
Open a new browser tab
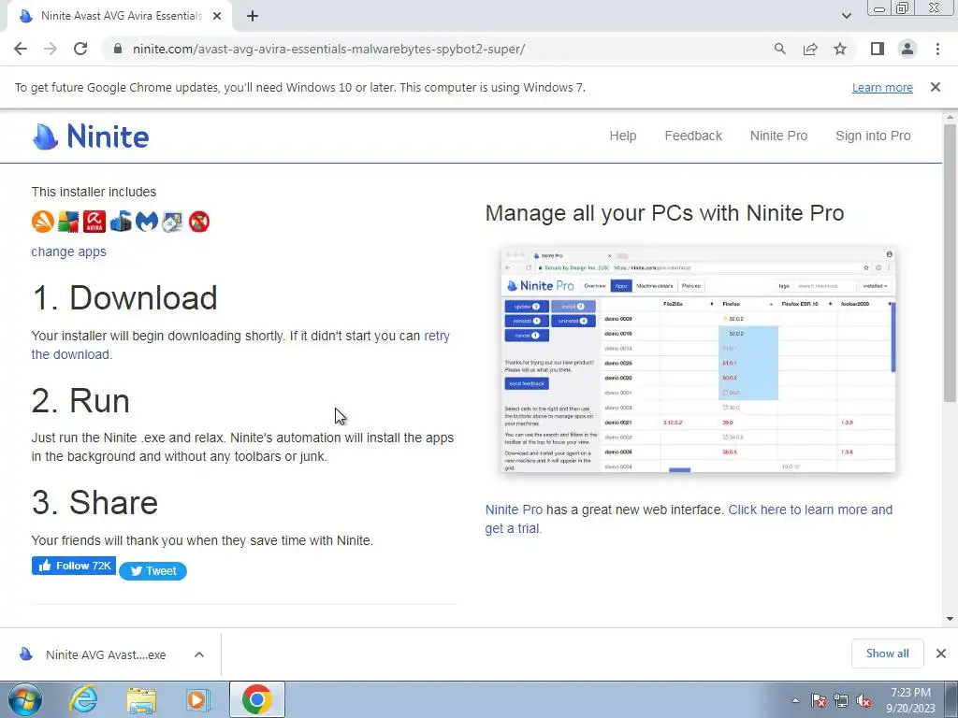click(x=253, y=17)
